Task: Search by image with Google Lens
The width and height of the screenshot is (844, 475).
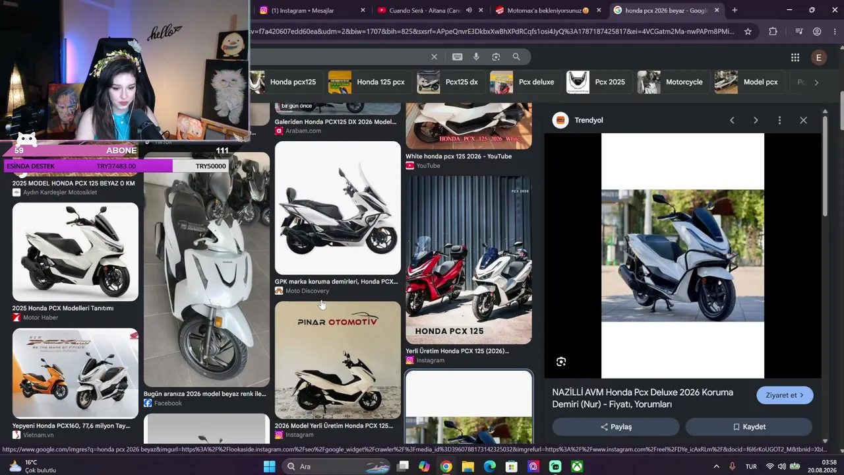Action: 496,57
